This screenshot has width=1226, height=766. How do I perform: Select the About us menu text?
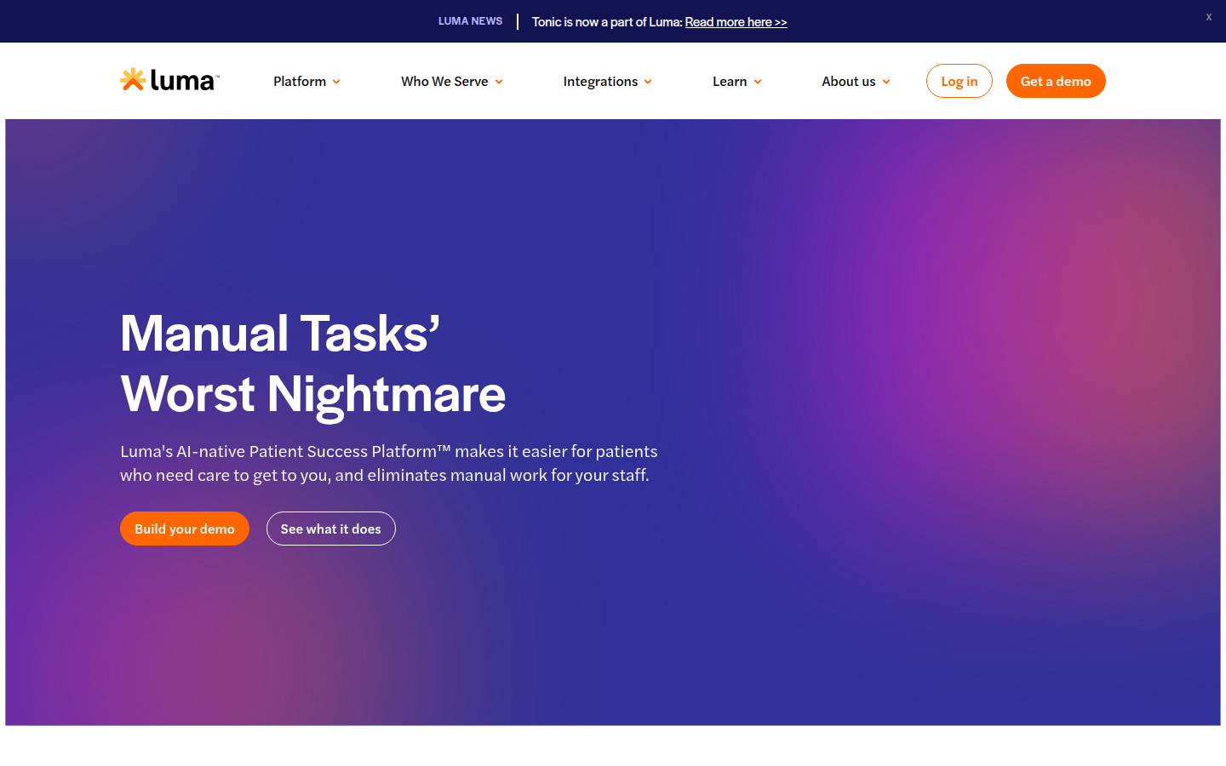848,82
